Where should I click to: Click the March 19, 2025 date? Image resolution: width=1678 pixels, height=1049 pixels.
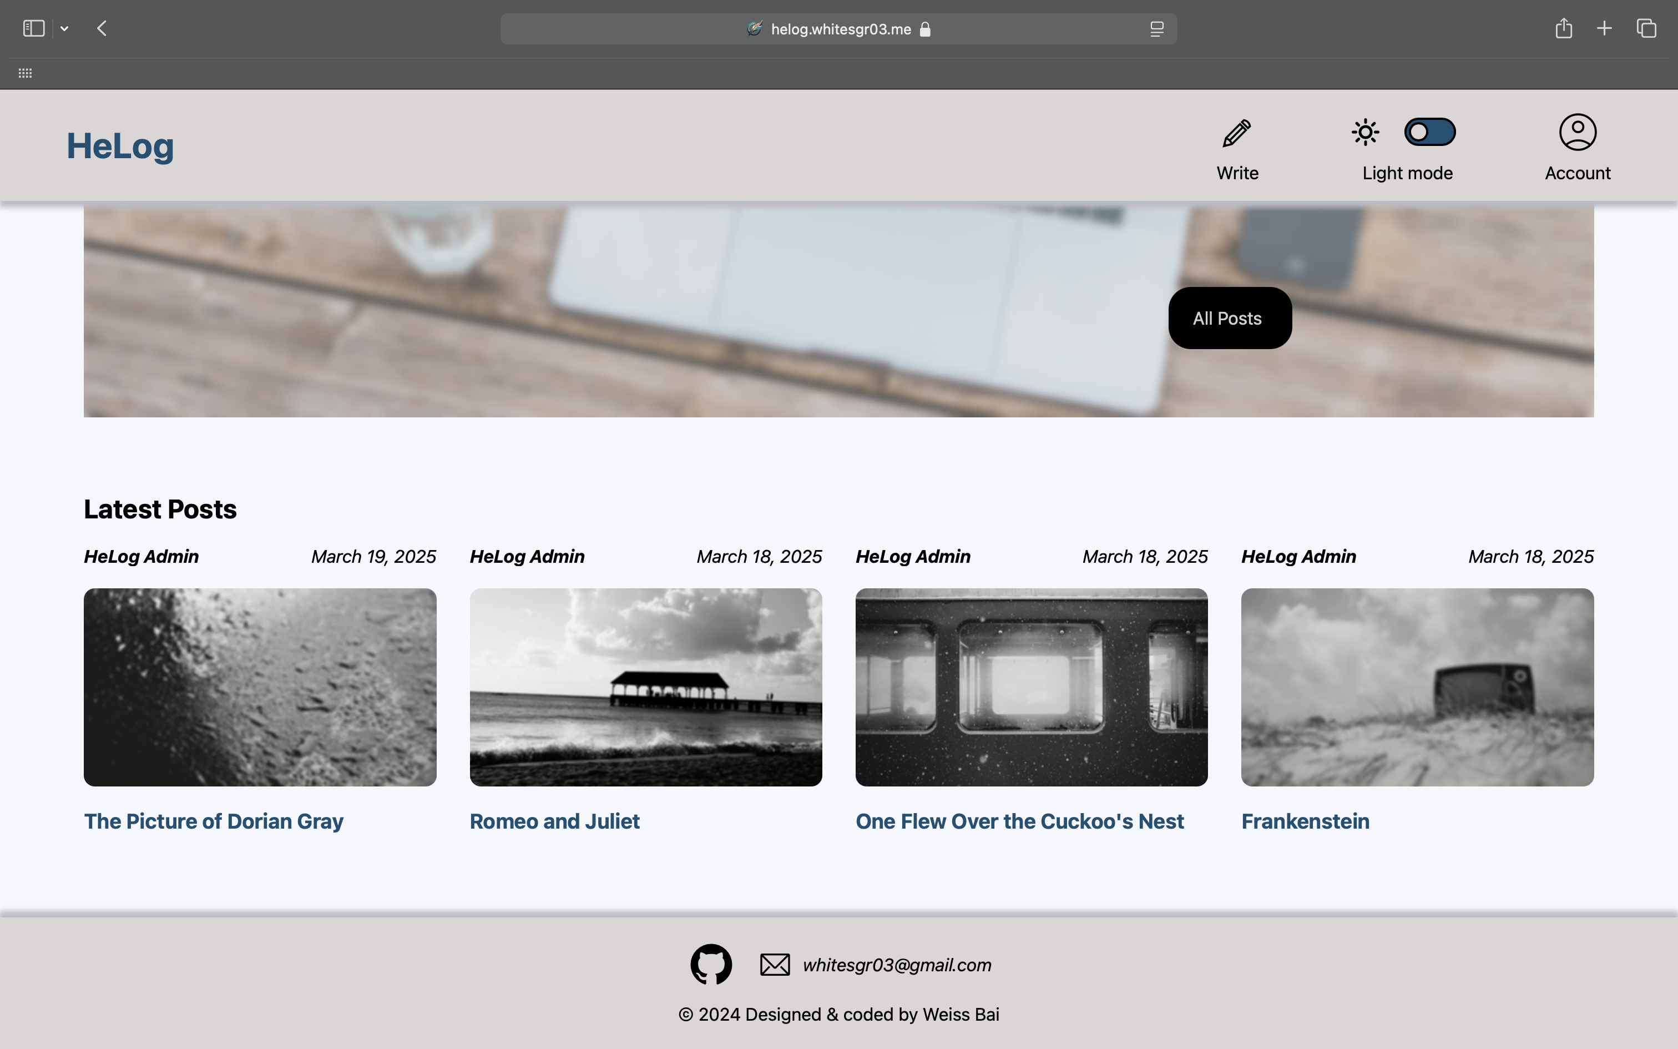(x=373, y=556)
